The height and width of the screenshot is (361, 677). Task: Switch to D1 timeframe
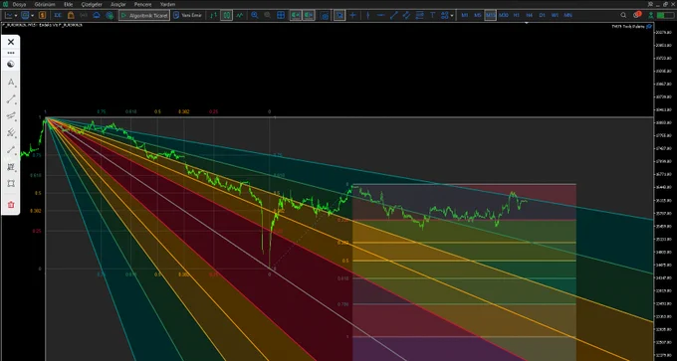coord(543,15)
